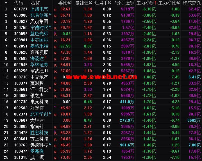Click stock code 300085
This screenshot has width=202, height=161.
click(x=21, y=96)
